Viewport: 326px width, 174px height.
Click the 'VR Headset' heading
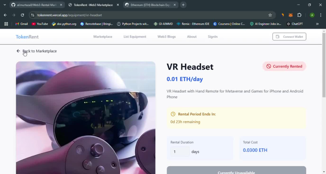click(x=190, y=67)
